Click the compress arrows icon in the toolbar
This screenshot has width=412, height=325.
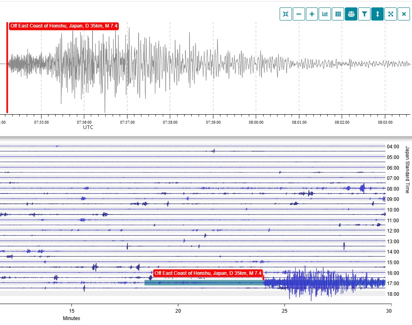coord(286,14)
